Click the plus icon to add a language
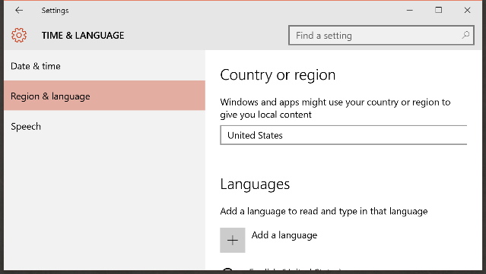This screenshot has width=486, height=274. click(233, 241)
